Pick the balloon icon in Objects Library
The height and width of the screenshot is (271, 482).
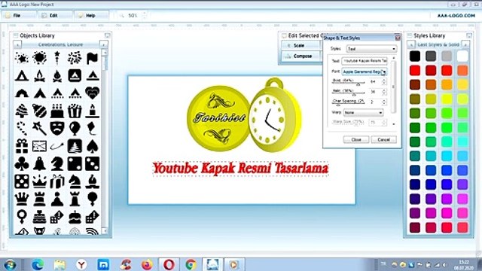point(75,129)
